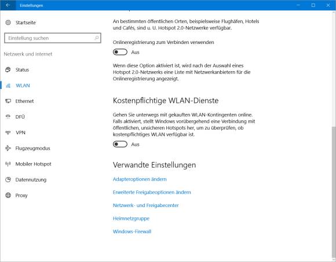Enable the Kostenpflichtige WLAN-Dienste switch

click(x=120, y=145)
